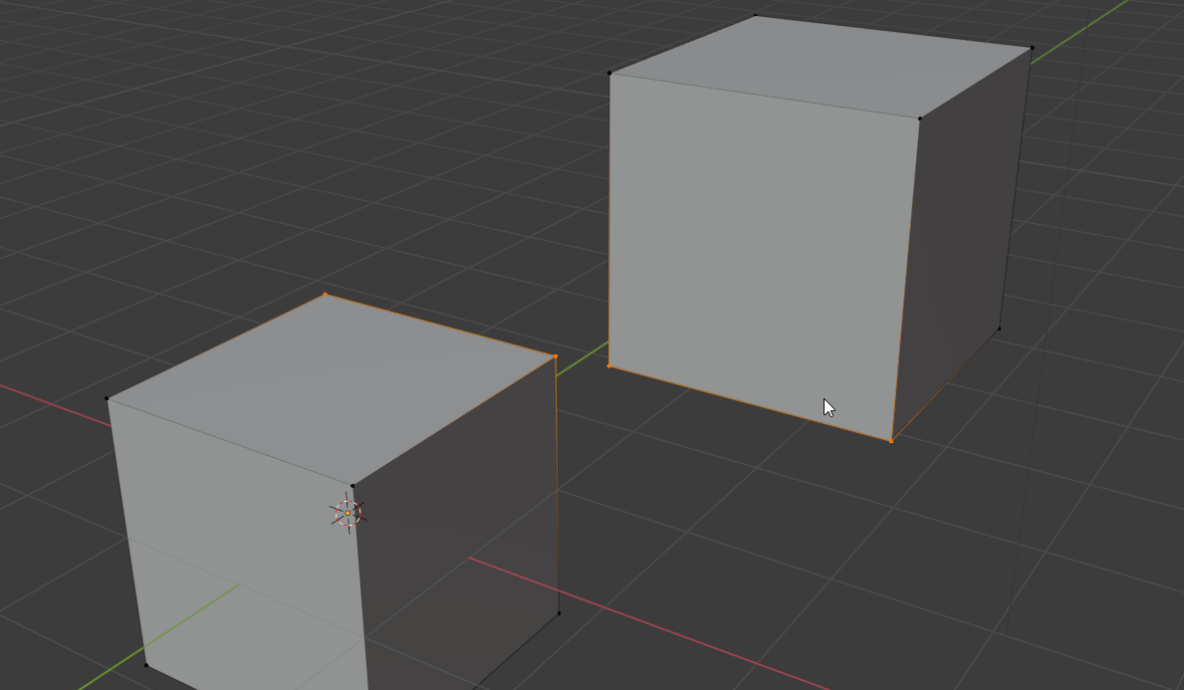This screenshot has height=690, width=1184.
Task: Click the orange top-right vertex of the left cube
Action: pos(556,356)
